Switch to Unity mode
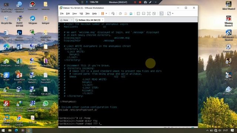 154,14
